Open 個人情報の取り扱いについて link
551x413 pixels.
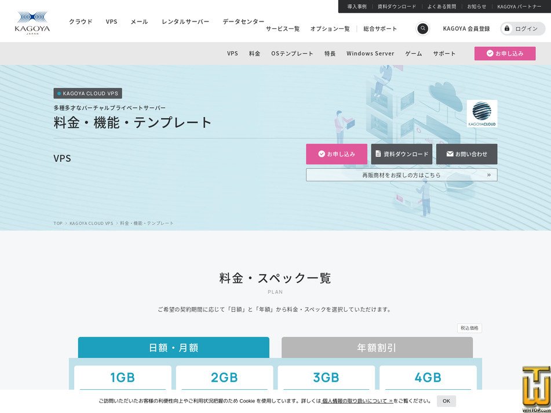pos(357,401)
